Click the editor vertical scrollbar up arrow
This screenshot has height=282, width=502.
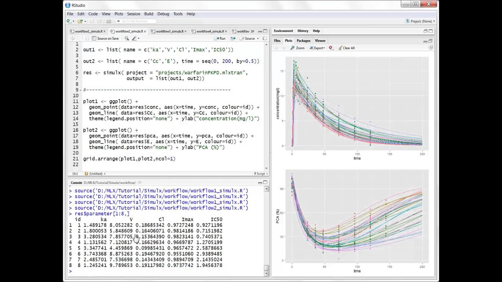[267, 44]
